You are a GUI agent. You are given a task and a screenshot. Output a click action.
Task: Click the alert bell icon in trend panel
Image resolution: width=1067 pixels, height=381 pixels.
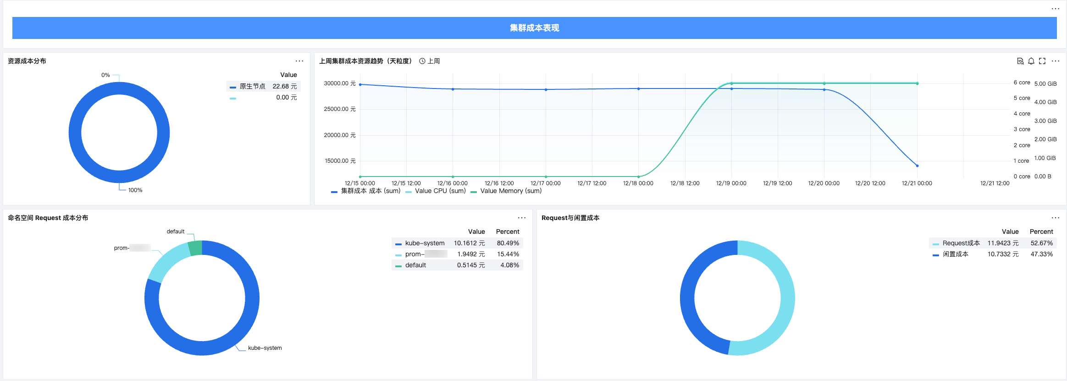(1031, 61)
